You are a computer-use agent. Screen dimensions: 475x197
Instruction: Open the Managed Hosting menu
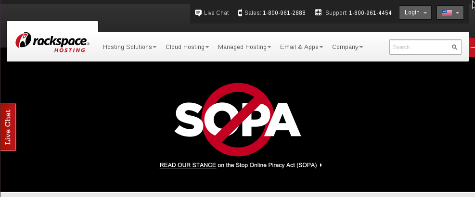(x=244, y=47)
